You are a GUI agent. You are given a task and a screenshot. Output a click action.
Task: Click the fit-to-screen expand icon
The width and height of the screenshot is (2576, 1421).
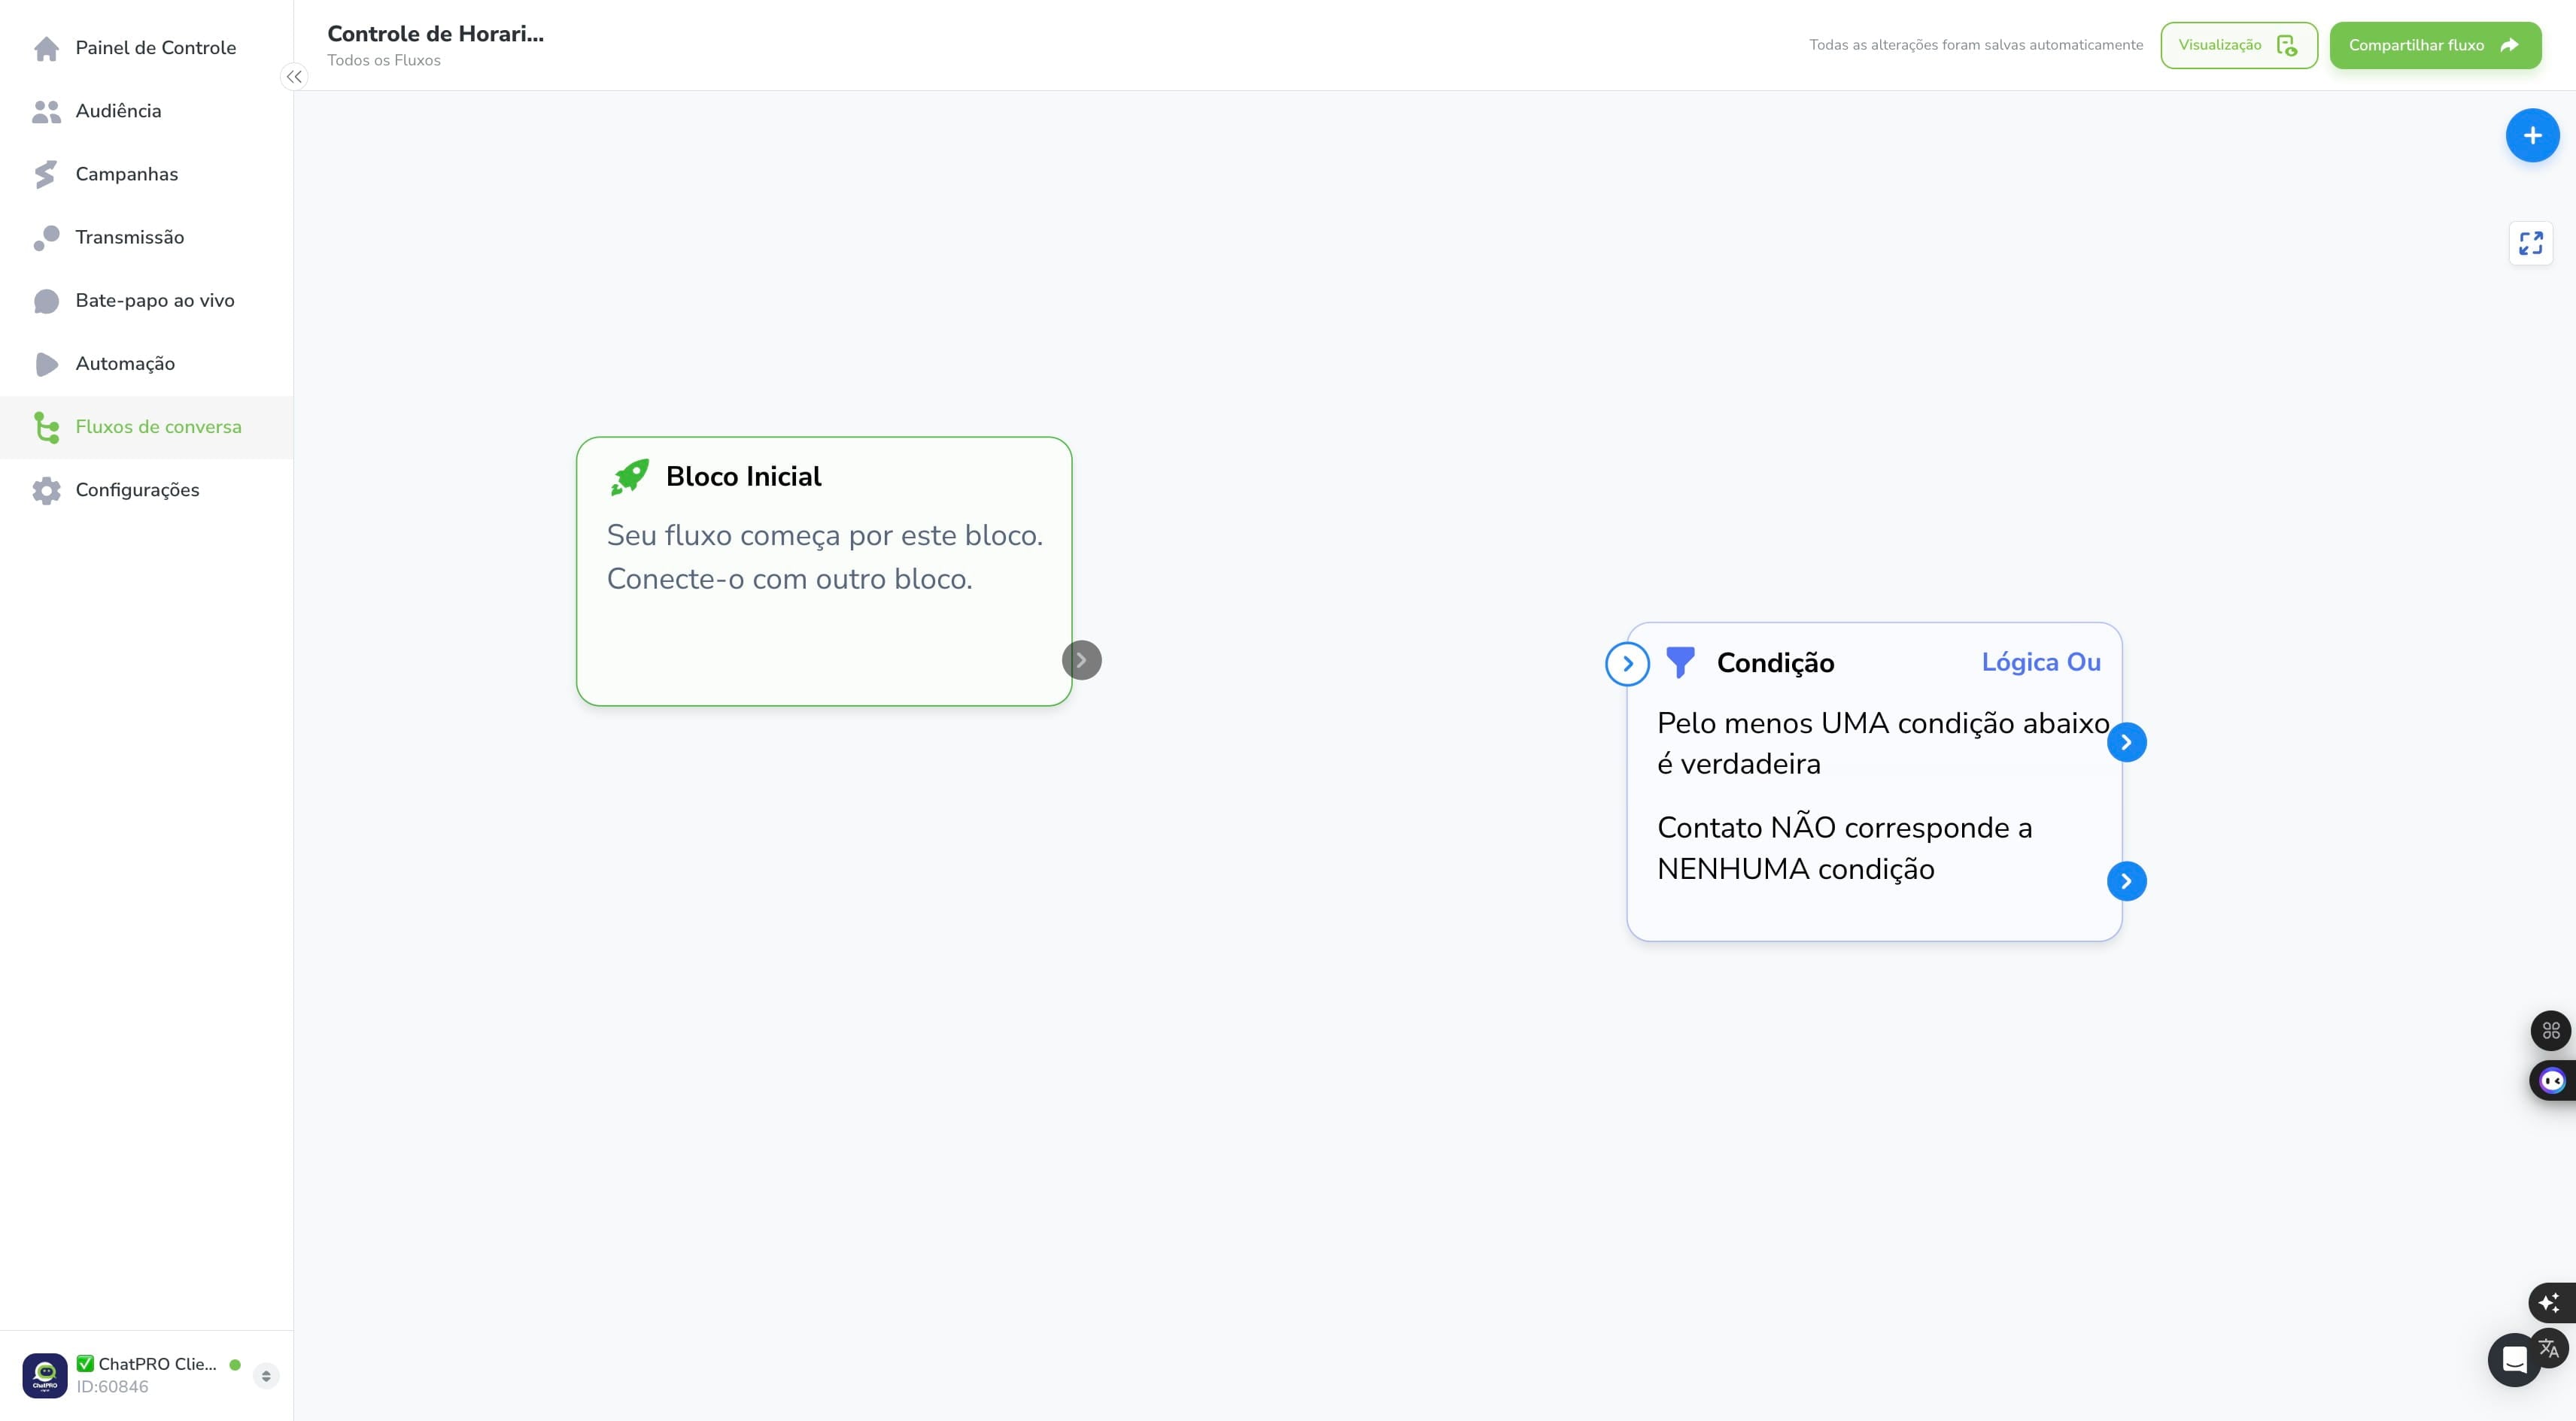pyautogui.click(x=2531, y=243)
